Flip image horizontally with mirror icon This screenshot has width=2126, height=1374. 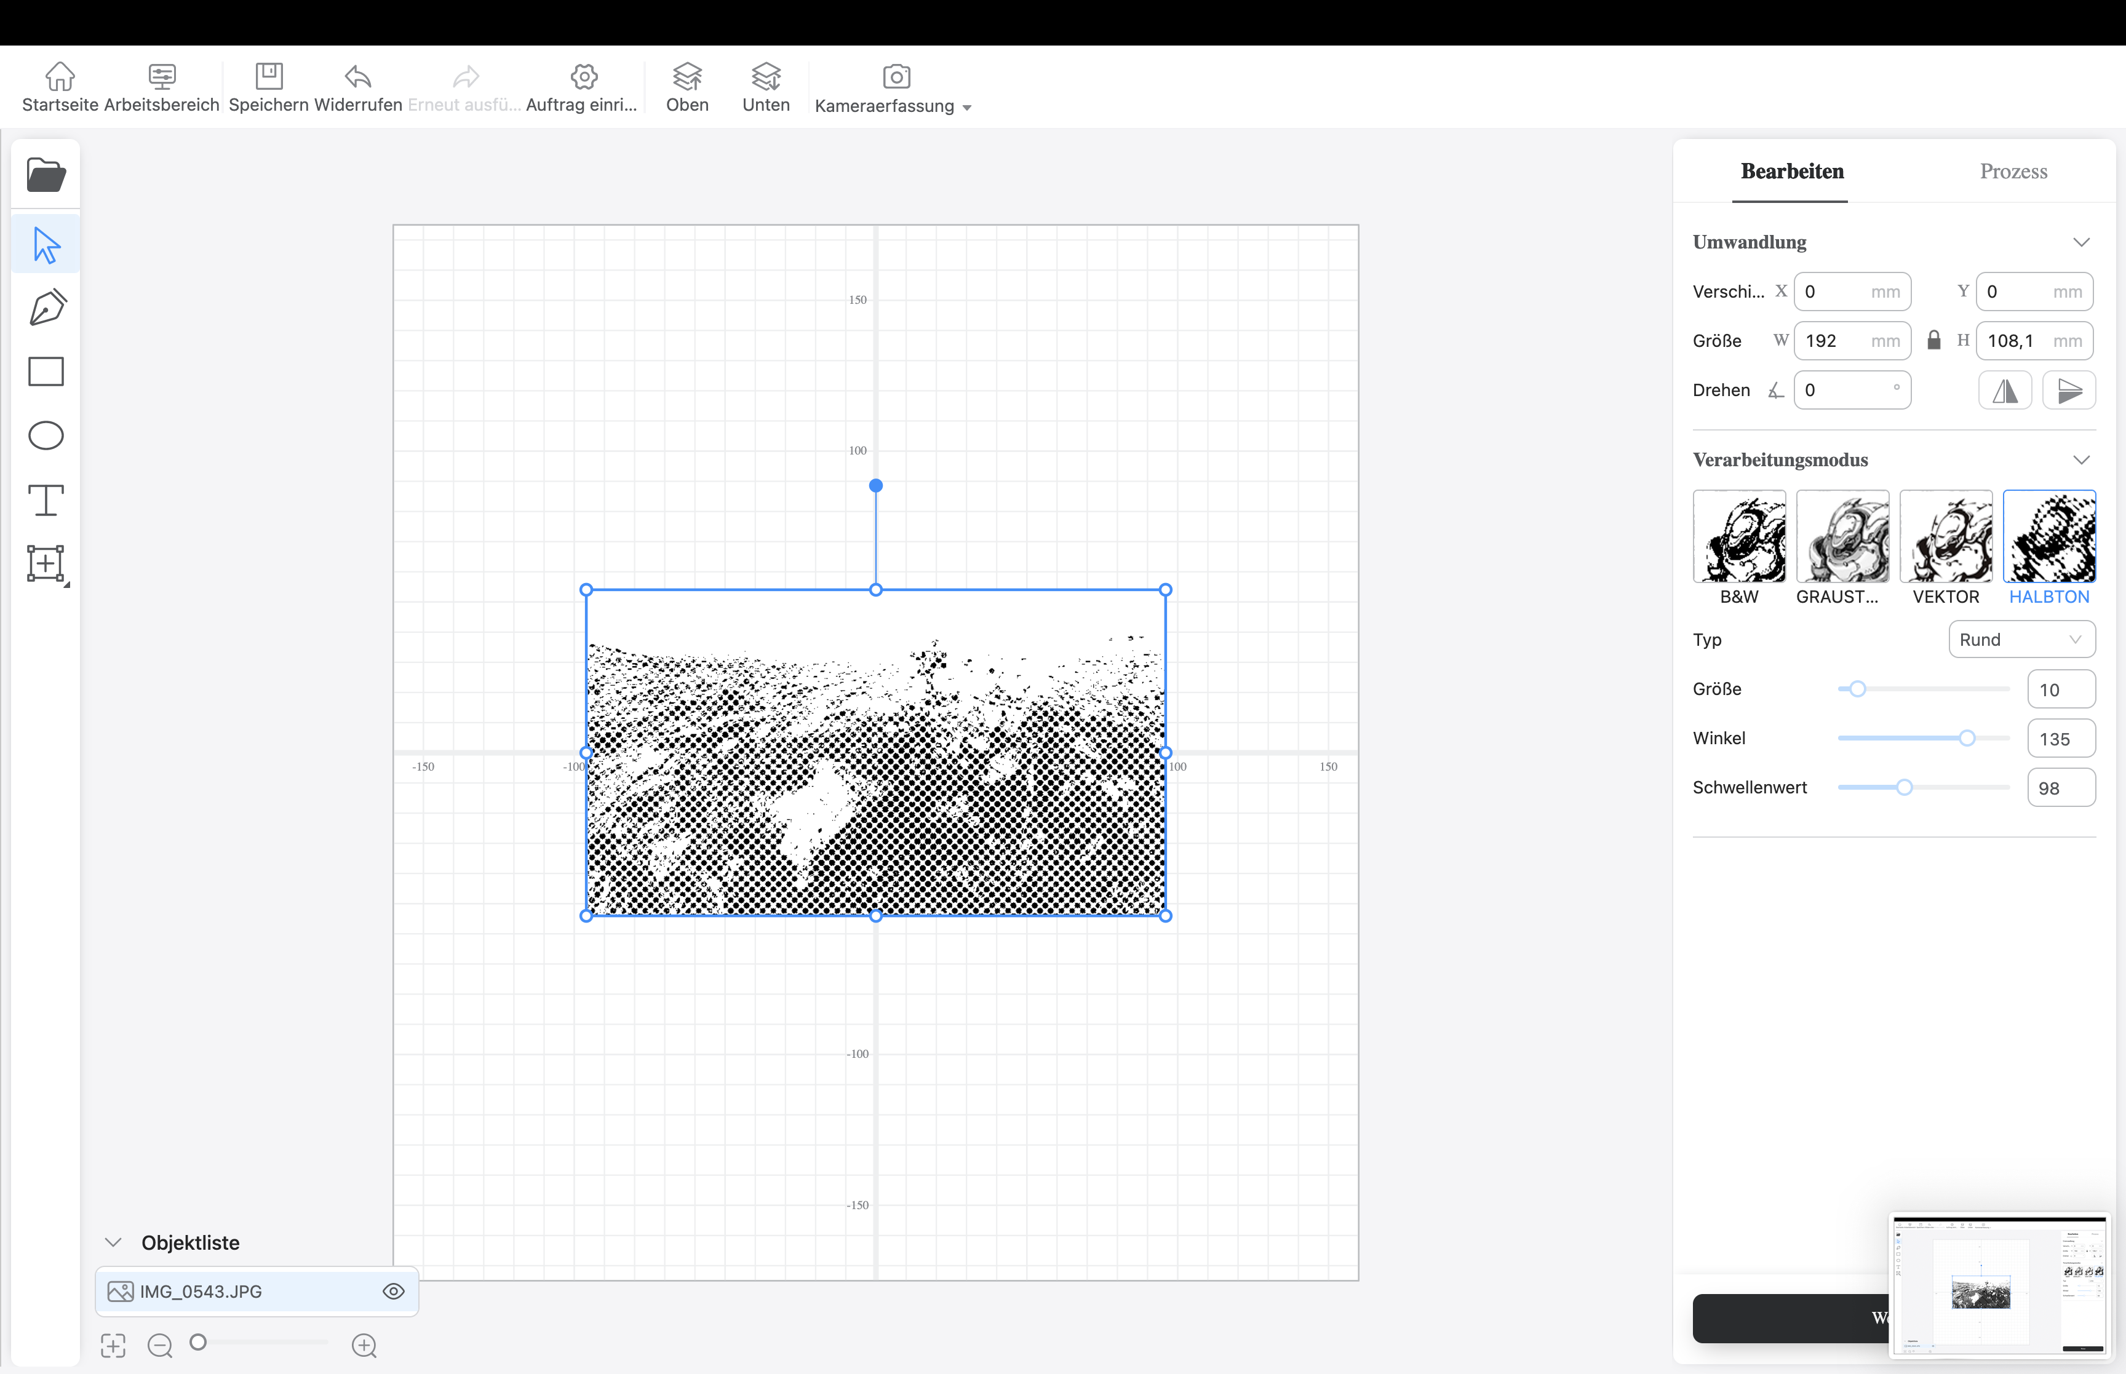pyautogui.click(x=2005, y=391)
